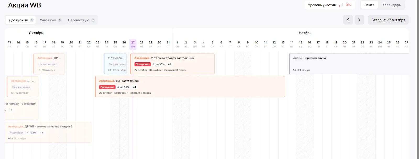Screen dimensions: 419x159
Task: Click the +4 badge in 11.11 (автоакция) card
Action: (134, 87)
